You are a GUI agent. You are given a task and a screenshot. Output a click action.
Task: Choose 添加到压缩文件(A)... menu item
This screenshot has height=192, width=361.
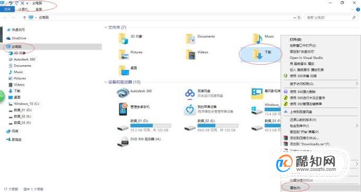(304, 138)
